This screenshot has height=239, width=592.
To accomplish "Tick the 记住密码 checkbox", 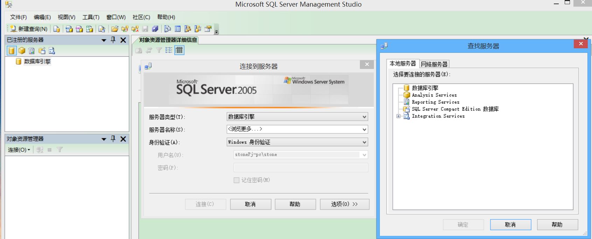I will pyautogui.click(x=237, y=180).
